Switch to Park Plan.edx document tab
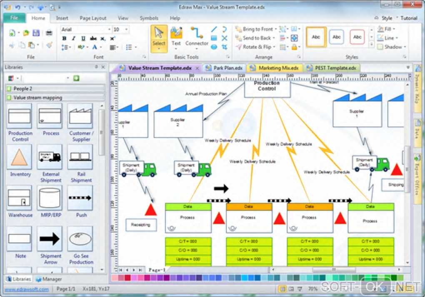Image resolution: width=425 pixels, height=297 pixels. [x=225, y=68]
